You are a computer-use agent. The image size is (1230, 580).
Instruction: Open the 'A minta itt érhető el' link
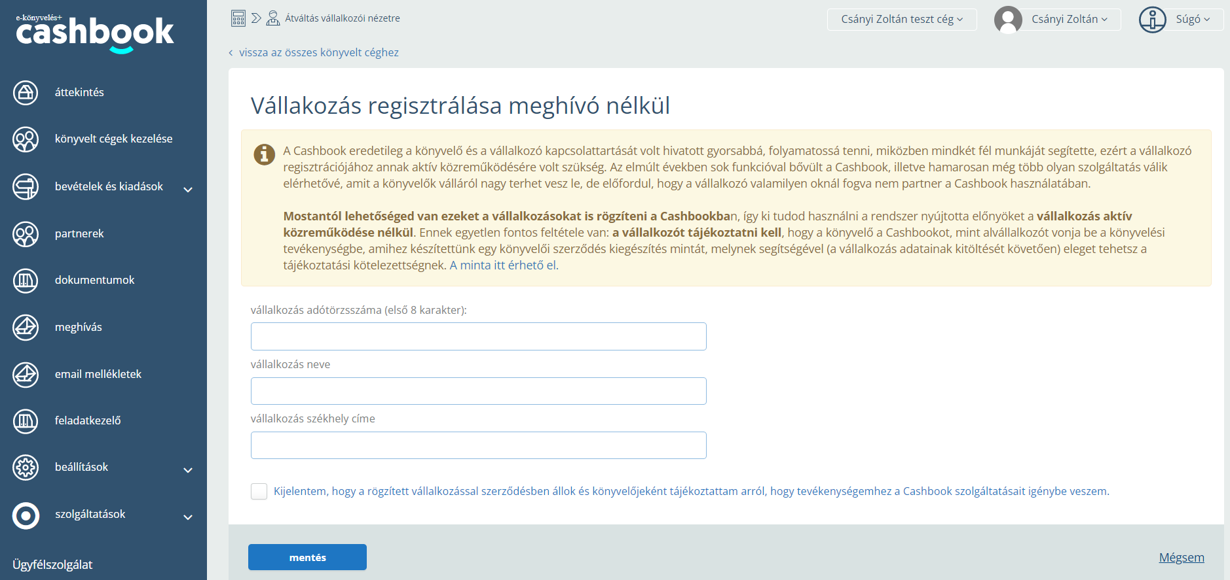click(x=503, y=265)
